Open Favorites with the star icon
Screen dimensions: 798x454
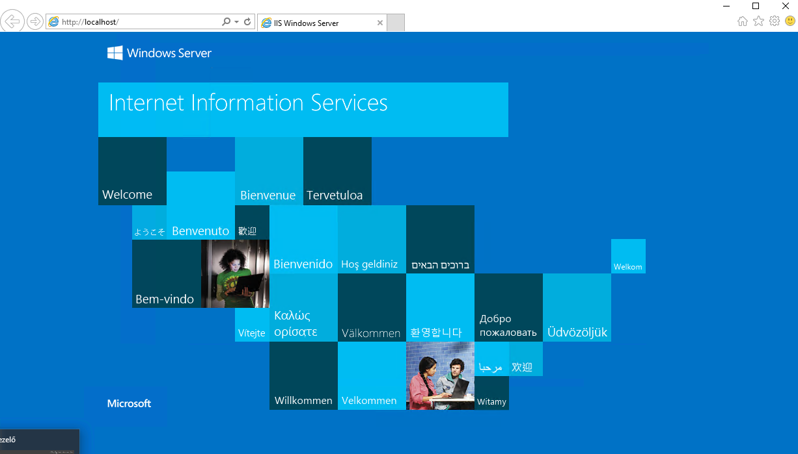tap(758, 21)
